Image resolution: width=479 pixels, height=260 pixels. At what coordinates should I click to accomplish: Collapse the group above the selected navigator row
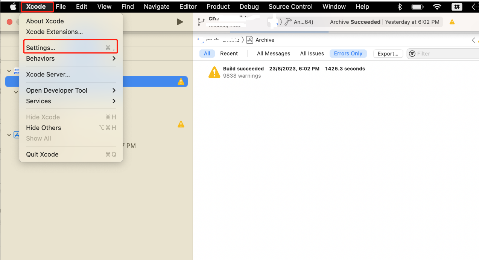[x=9, y=71]
